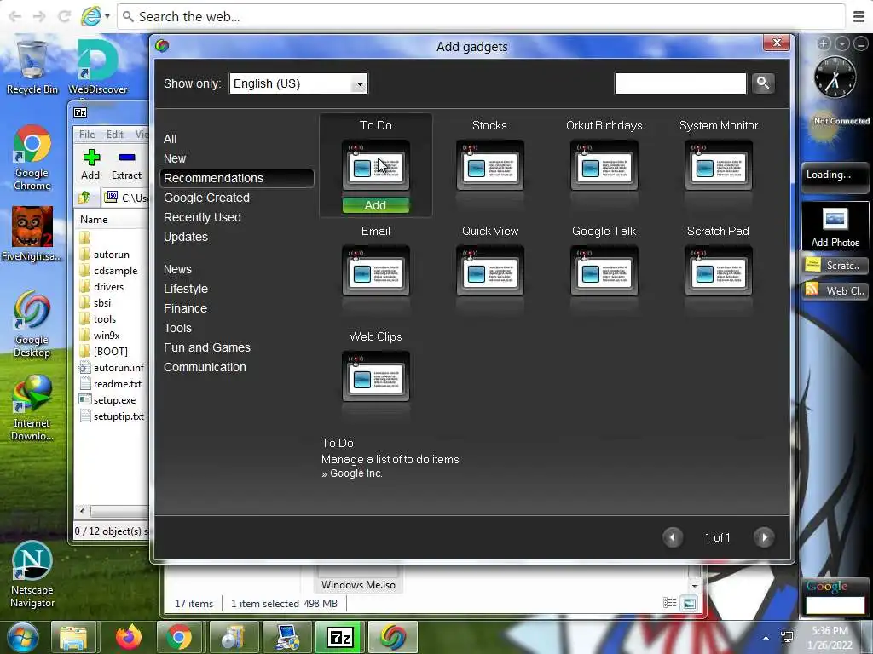Screen dimensions: 873x654
Task: Go to next gadgets page
Action: (x=764, y=537)
